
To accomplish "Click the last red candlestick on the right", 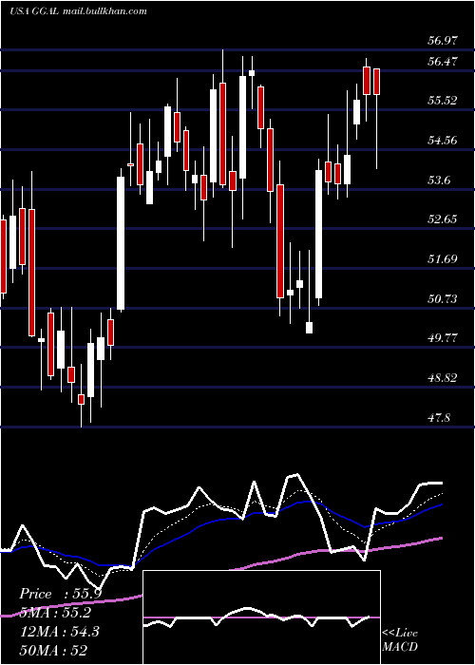I will [376, 82].
